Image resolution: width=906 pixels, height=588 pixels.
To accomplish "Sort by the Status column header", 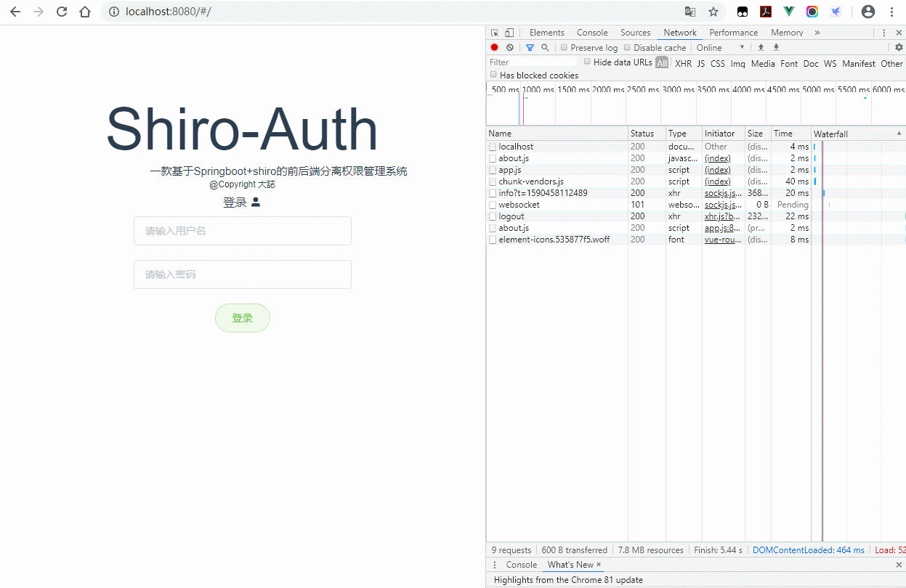I will (x=647, y=134).
